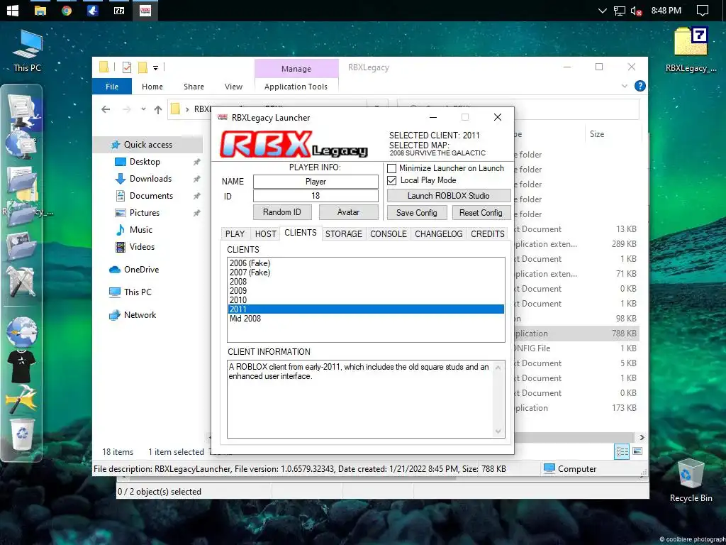This screenshot has width=726, height=545.
Task: Select the This PC desktop icon
Action: tap(27, 51)
